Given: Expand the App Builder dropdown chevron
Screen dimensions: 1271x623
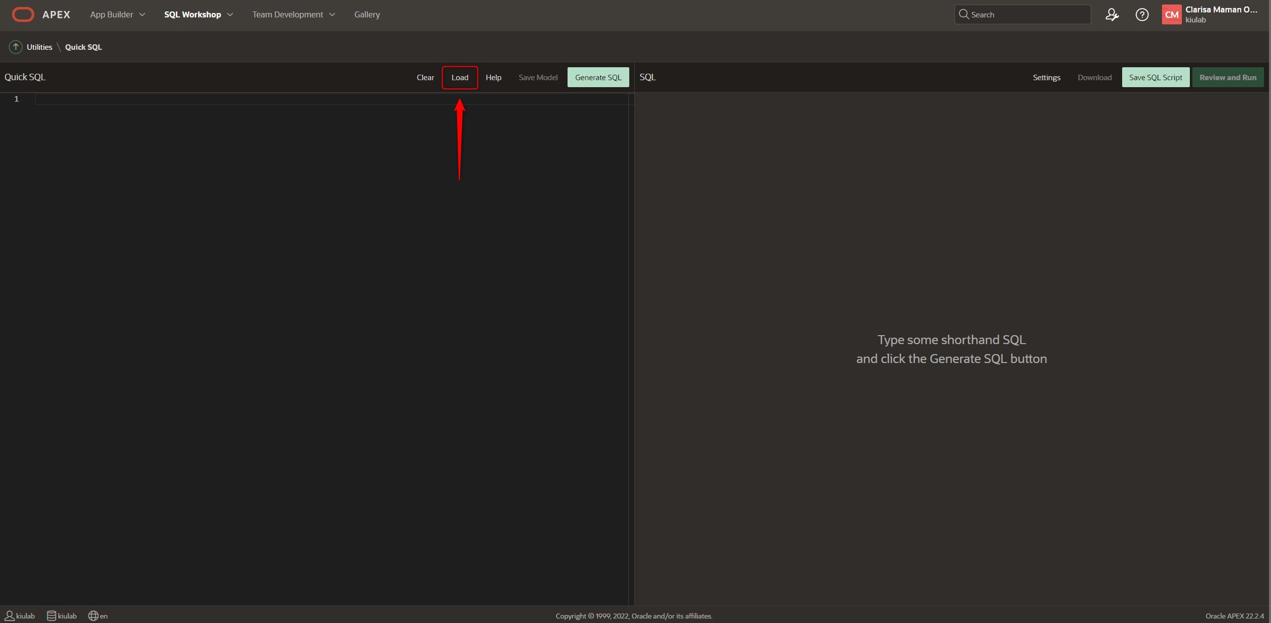Looking at the screenshot, I should click(142, 14).
